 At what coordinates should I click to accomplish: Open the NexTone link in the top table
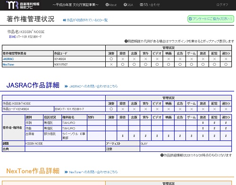point(8,64)
